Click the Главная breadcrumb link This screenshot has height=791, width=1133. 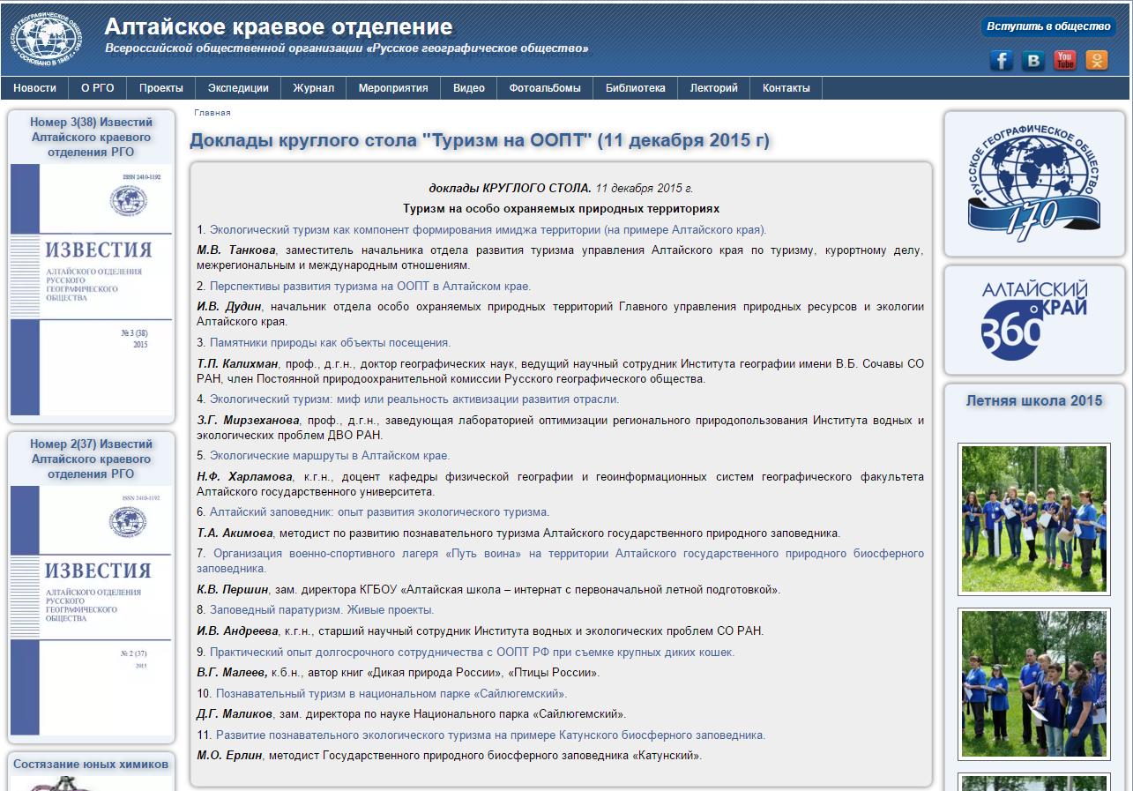[x=212, y=113]
